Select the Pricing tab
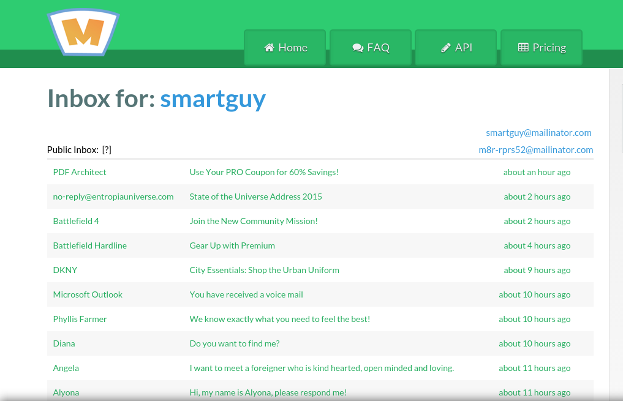The width and height of the screenshot is (623, 401). coord(542,47)
